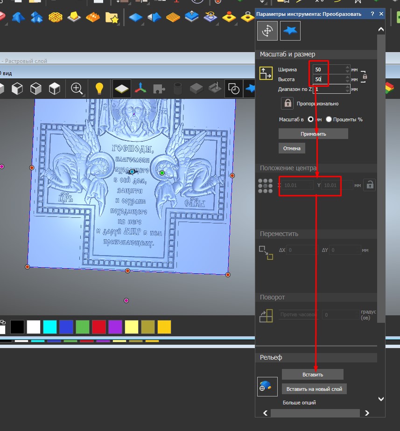400x431 pixels.
Task: Click the Диапазон по Z spinner
Action: point(347,89)
